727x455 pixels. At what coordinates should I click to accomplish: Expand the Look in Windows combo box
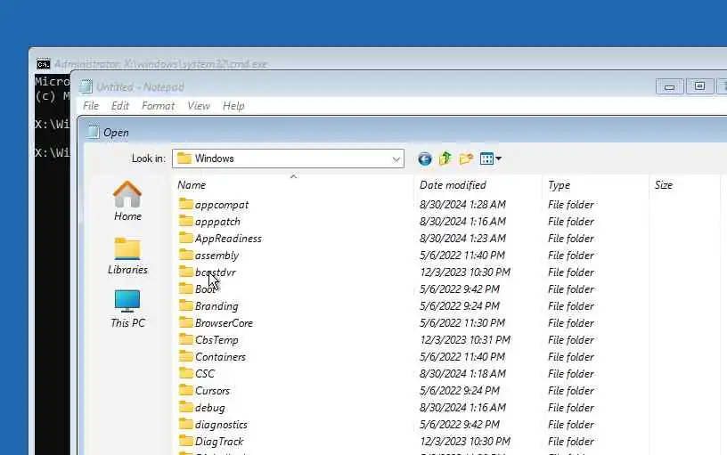(x=288, y=158)
